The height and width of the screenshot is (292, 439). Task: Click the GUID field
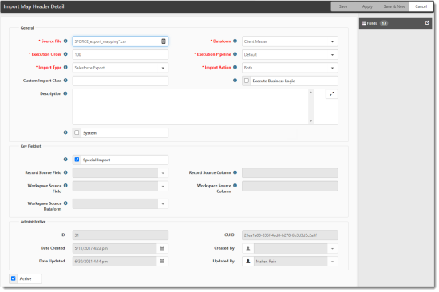coord(290,235)
